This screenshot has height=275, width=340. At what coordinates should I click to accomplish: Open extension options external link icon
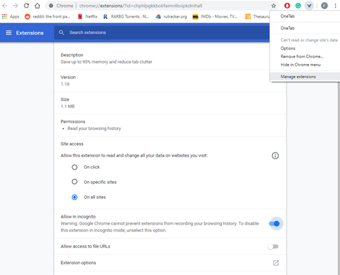[x=276, y=263]
